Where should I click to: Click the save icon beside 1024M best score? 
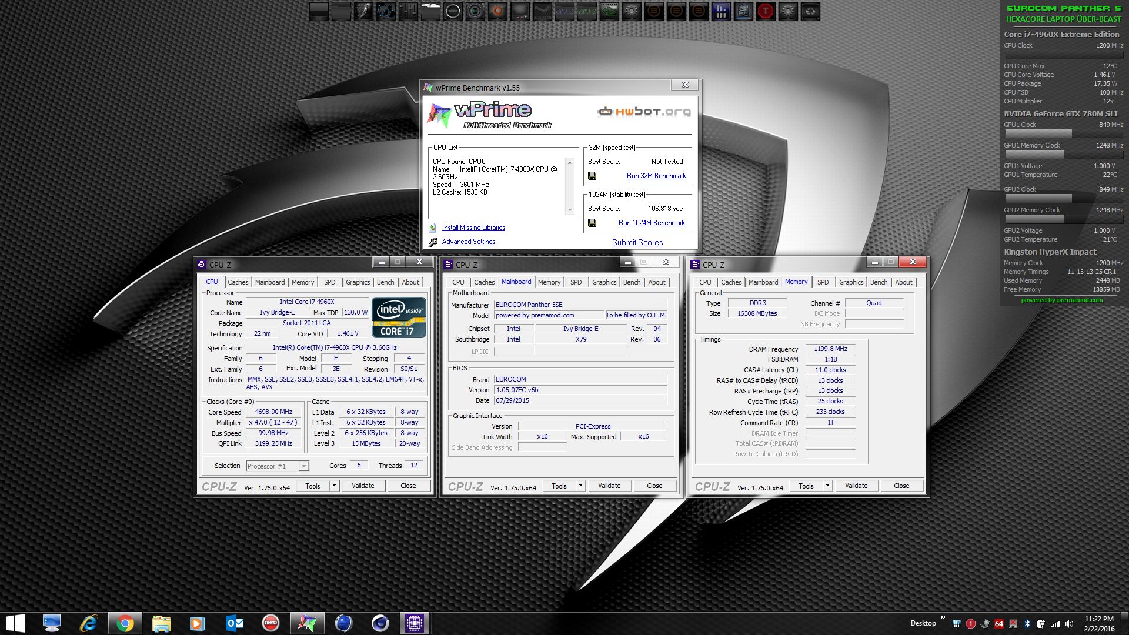pos(592,223)
